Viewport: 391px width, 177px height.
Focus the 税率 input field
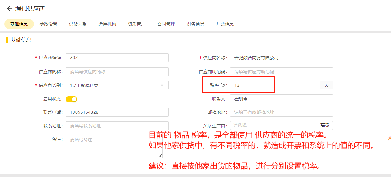pos(275,85)
